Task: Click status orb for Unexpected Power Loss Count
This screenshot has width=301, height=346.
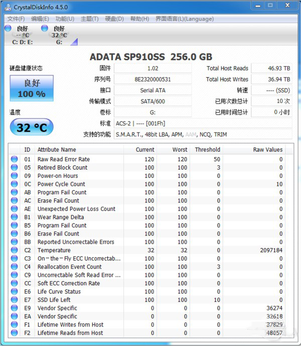Action: [x=15, y=209]
